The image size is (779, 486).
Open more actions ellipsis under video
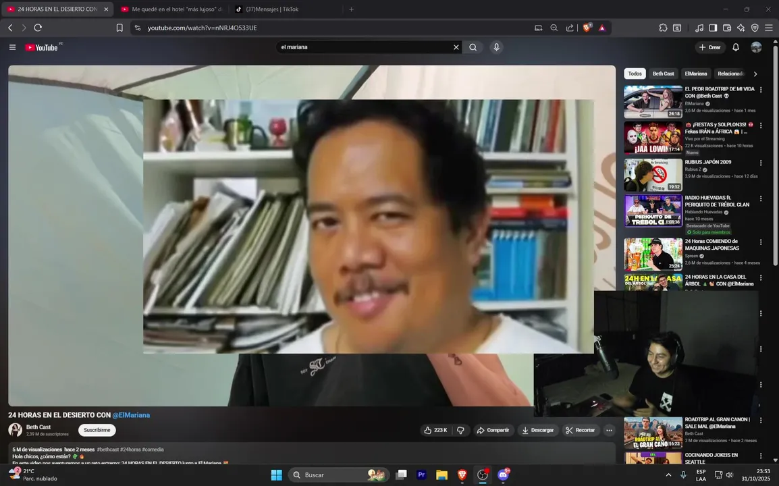click(x=609, y=431)
